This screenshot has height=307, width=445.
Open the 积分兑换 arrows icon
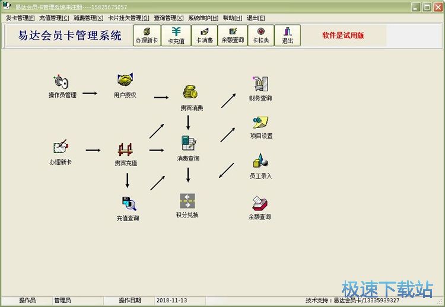[x=187, y=201]
